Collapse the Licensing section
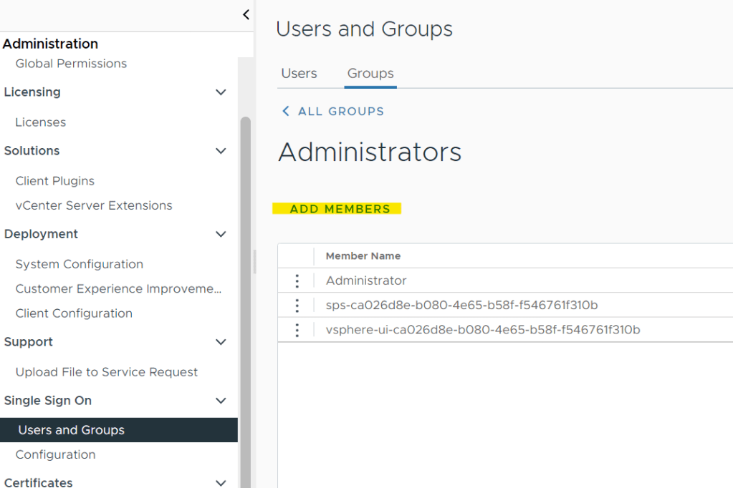Image resolution: width=733 pixels, height=488 pixels. pyautogui.click(x=221, y=92)
